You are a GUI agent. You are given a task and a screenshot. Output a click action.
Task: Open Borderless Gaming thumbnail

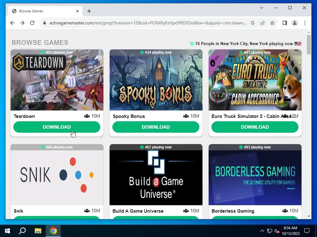click(x=255, y=175)
